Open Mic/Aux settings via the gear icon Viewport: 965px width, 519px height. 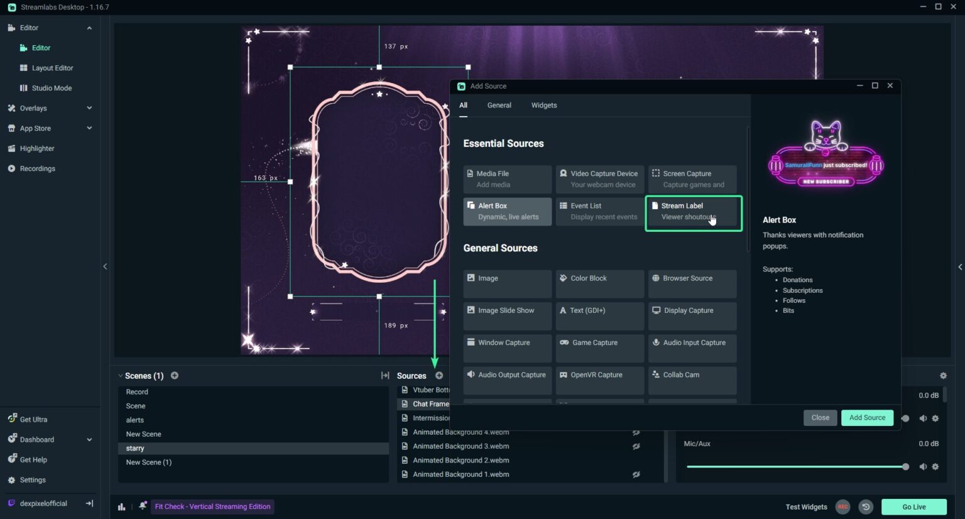click(x=935, y=466)
